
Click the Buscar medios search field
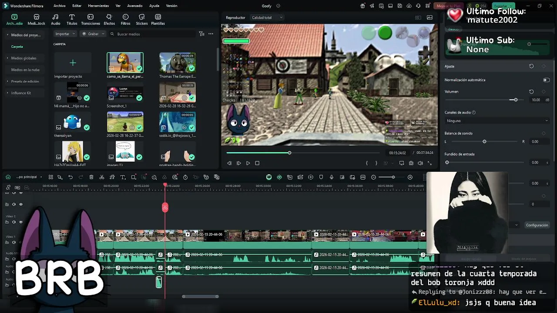(152, 34)
